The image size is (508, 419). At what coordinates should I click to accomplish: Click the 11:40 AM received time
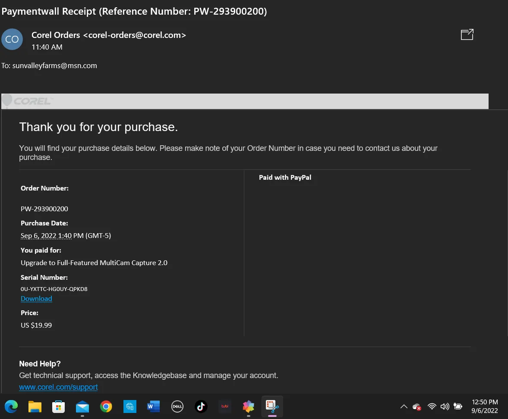pyautogui.click(x=47, y=47)
